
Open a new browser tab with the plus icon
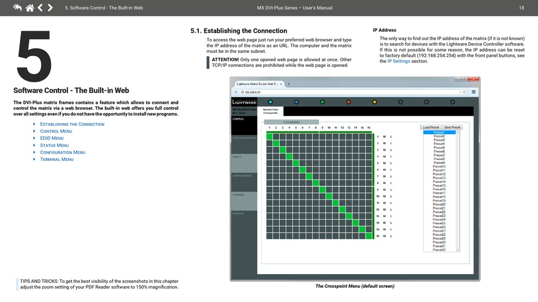289,84
